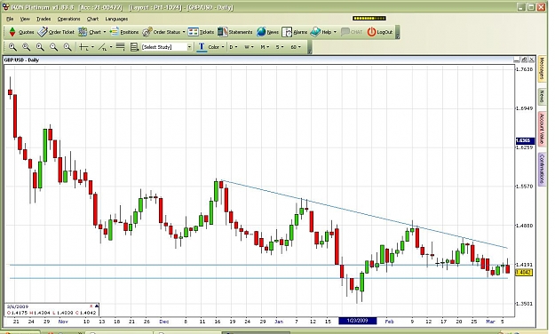The image size is (555, 334).
Task: Open Order Status from toolbar
Action: (162, 32)
